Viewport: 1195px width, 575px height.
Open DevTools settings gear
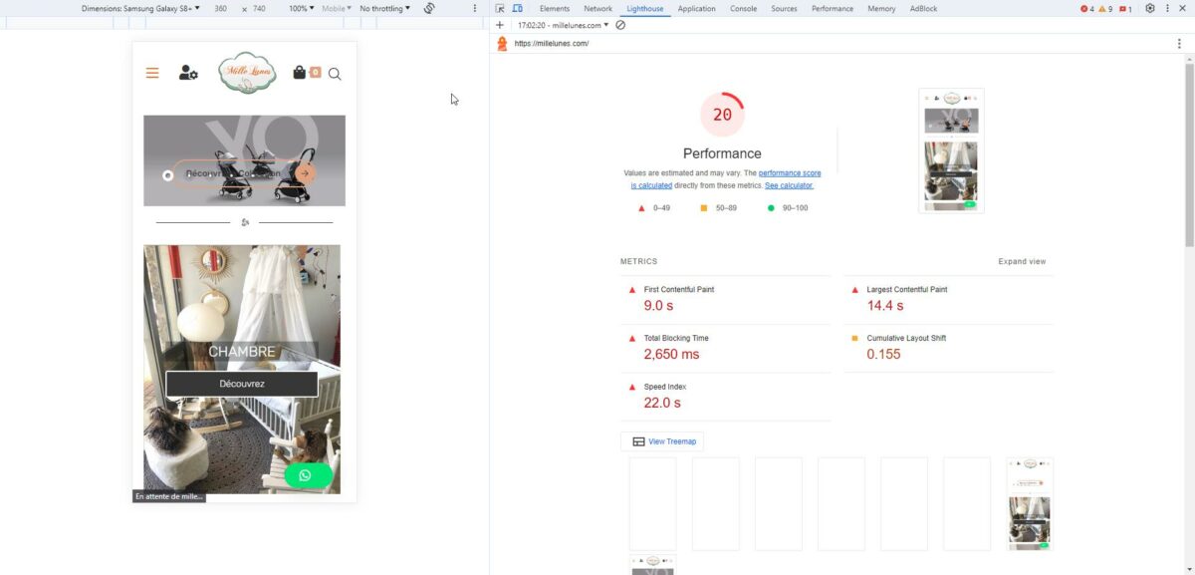[1150, 8]
